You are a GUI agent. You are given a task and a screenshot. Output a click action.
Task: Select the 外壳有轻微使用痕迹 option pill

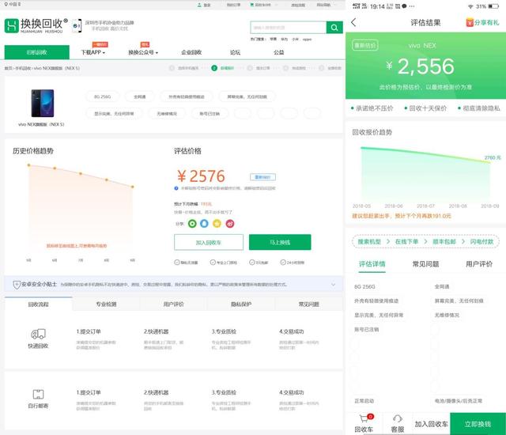click(x=187, y=96)
